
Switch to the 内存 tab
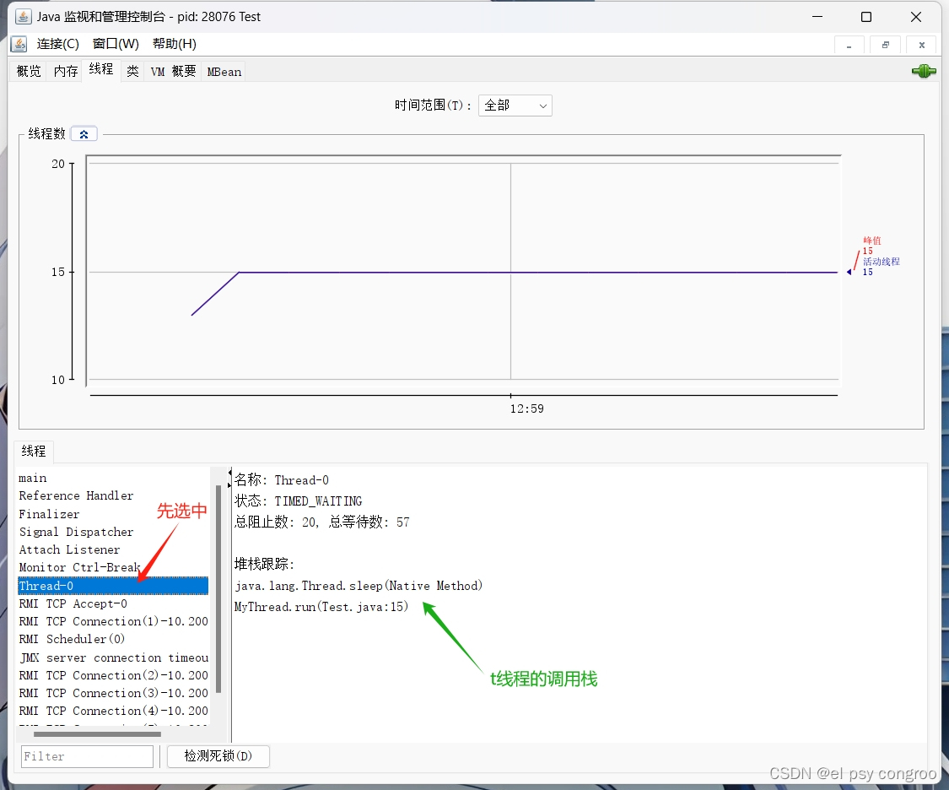(65, 72)
